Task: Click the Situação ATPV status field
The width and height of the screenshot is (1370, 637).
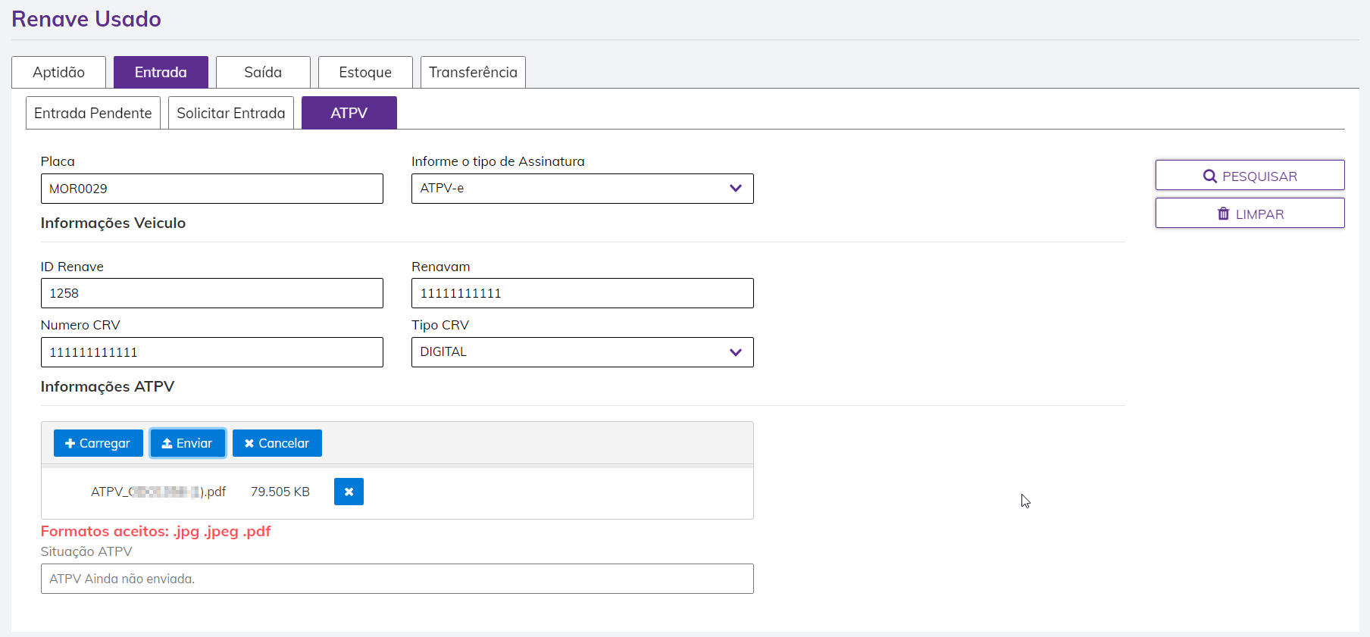Action: 397,579
